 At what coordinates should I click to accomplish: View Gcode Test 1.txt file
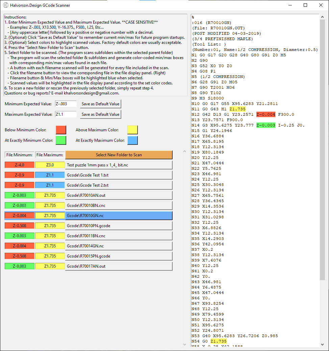pyautogui.click(x=119, y=175)
